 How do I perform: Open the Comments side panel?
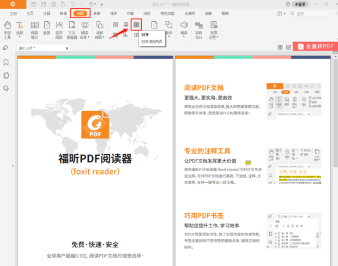[x=6, y=88]
